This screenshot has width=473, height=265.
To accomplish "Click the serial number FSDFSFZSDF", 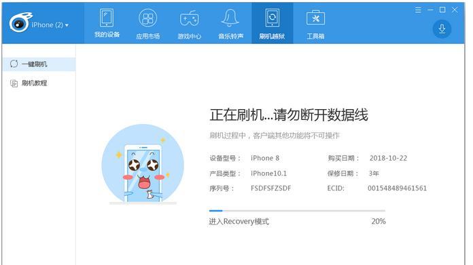I will click(270, 188).
